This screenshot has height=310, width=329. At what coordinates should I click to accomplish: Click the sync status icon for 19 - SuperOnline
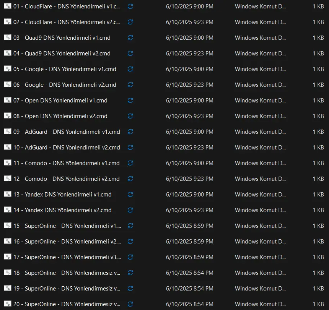pyautogui.click(x=130, y=289)
